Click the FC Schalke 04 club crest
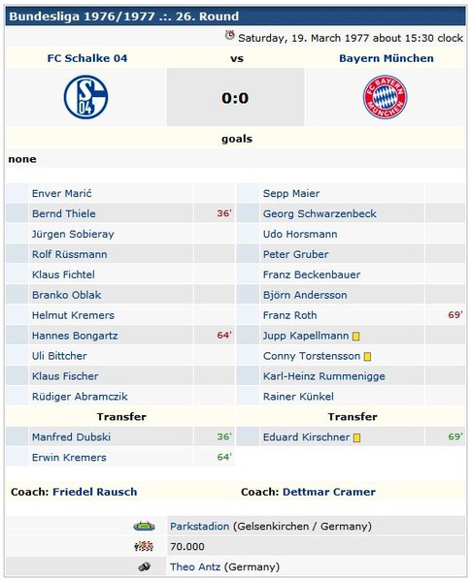The height and width of the screenshot is (581, 471). (x=85, y=97)
